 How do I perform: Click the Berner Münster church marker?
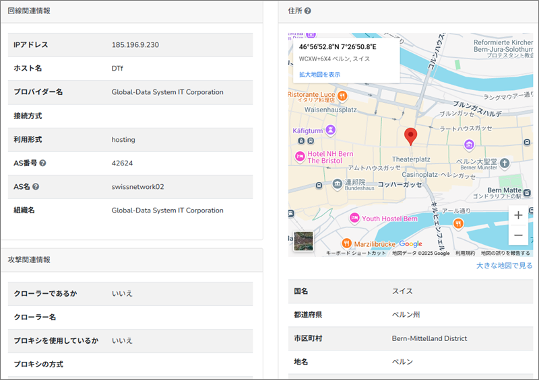point(505,163)
